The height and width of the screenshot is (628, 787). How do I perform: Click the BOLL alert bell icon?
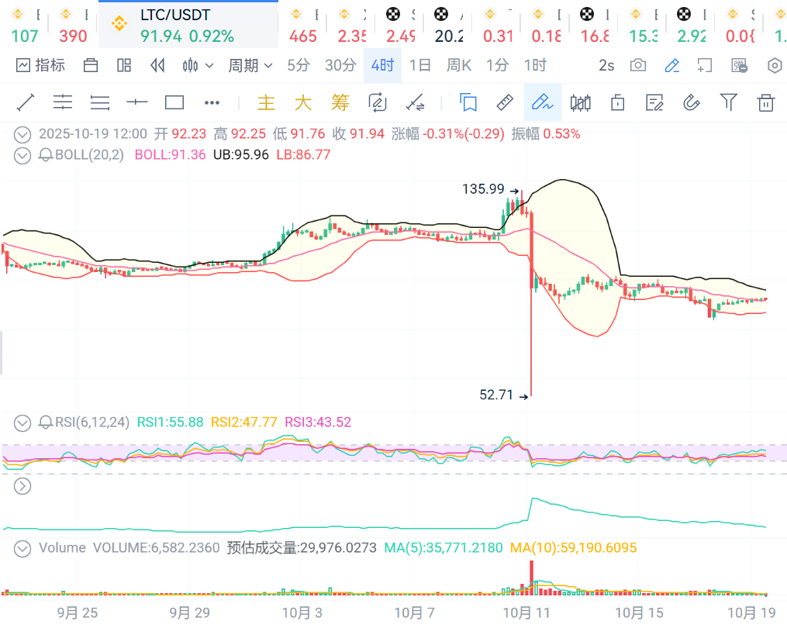click(46, 155)
